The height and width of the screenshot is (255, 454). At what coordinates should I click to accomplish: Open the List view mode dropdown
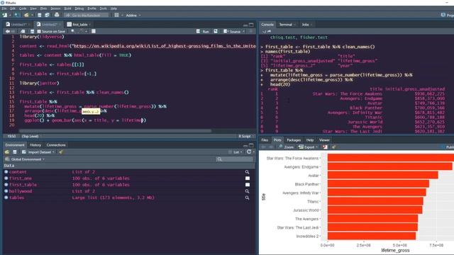(236, 152)
